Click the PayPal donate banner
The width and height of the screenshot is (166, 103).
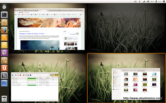pos(54,75)
